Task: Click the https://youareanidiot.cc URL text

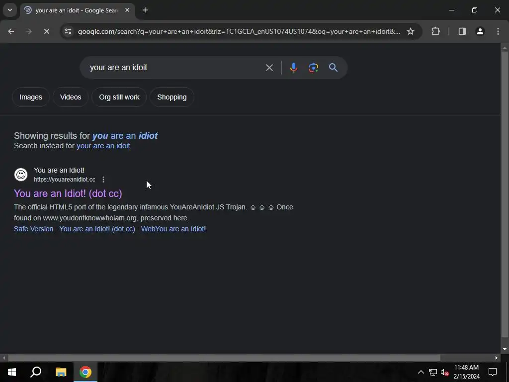Action: [64, 179]
